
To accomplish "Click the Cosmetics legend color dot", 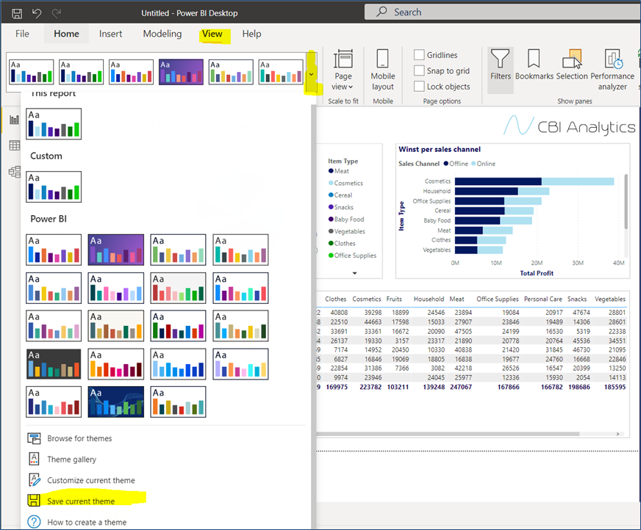I will pyautogui.click(x=331, y=183).
